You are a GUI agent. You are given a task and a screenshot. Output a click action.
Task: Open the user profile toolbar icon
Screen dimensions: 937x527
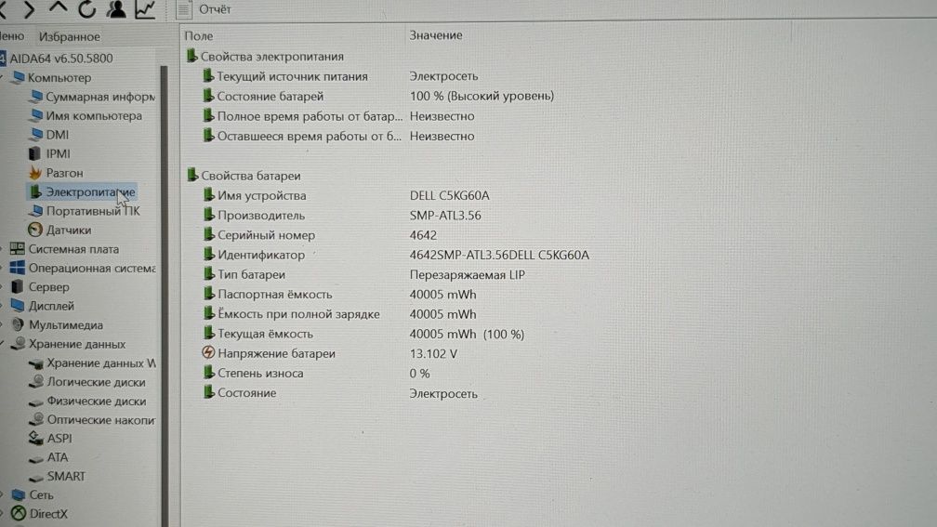pos(116,8)
